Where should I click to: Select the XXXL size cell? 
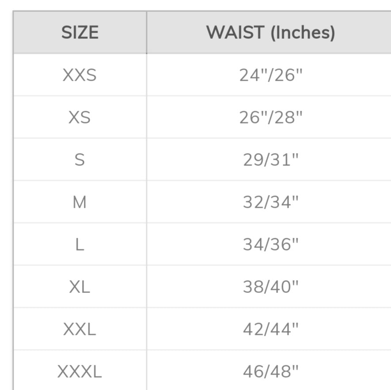pos(80,372)
